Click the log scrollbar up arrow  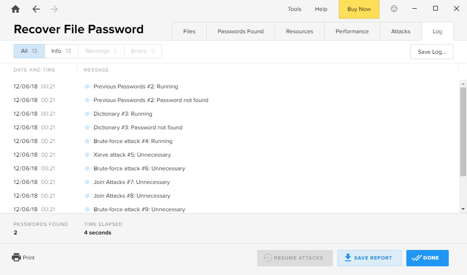click(463, 83)
